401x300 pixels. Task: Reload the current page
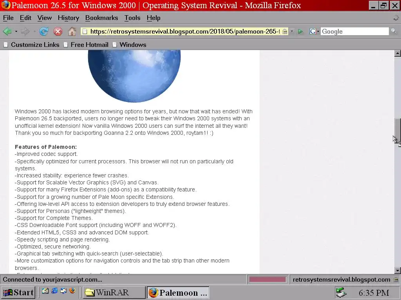[x=44, y=31]
